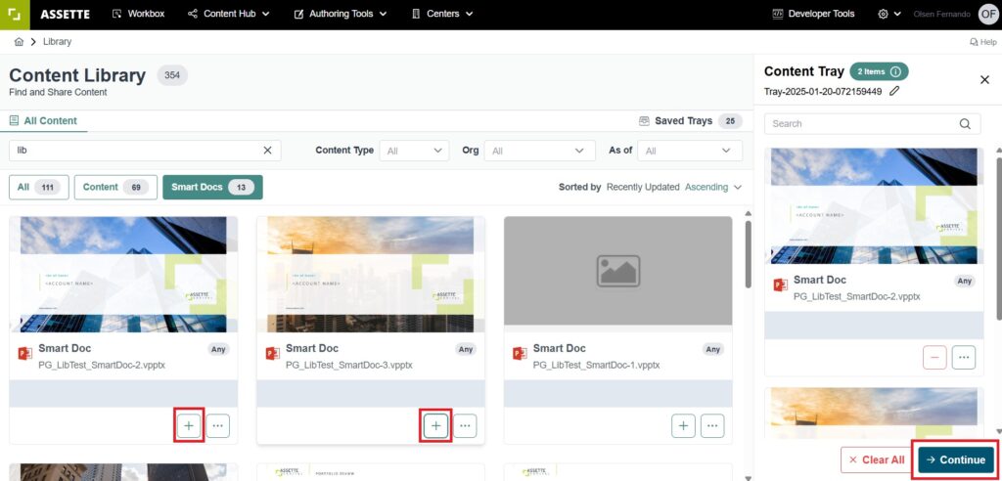Open more options for PG_LibTest_SmartDoc-1.vpptx card
Image resolution: width=1002 pixels, height=481 pixels.
pyautogui.click(x=712, y=425)
